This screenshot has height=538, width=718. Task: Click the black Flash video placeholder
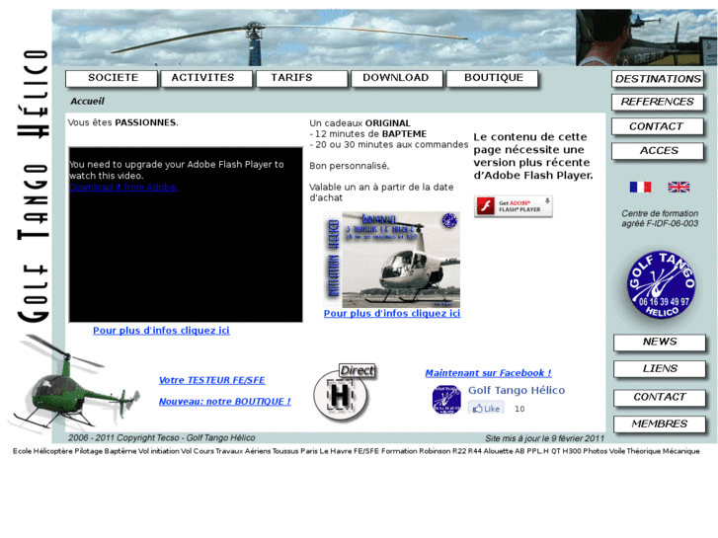(186, 235)
